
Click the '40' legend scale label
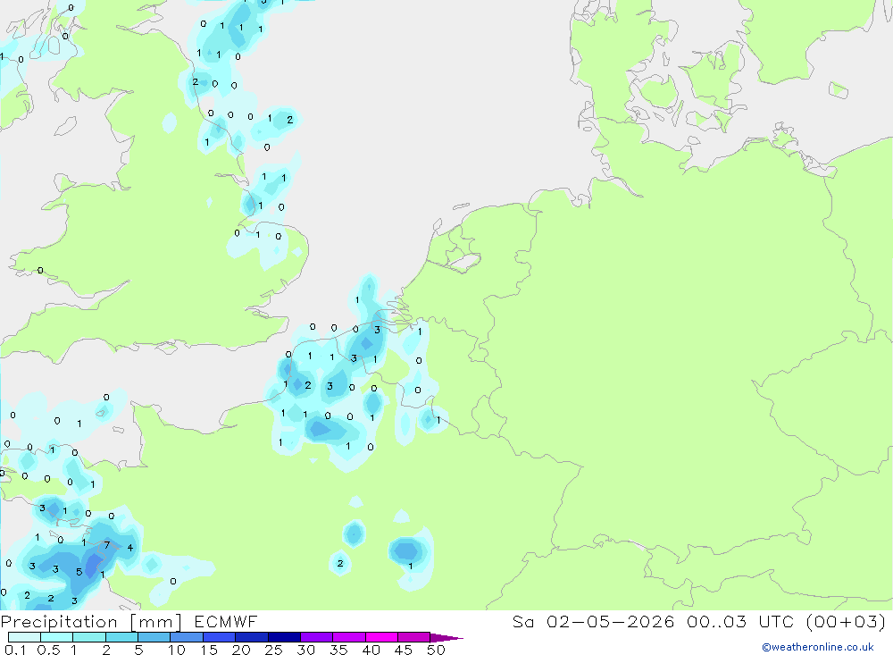coord(371,650)
